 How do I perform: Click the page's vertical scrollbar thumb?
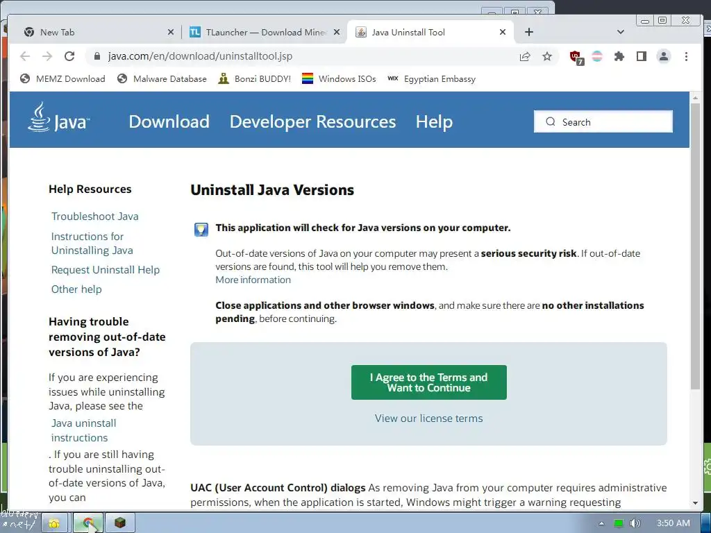pos(695,246)
